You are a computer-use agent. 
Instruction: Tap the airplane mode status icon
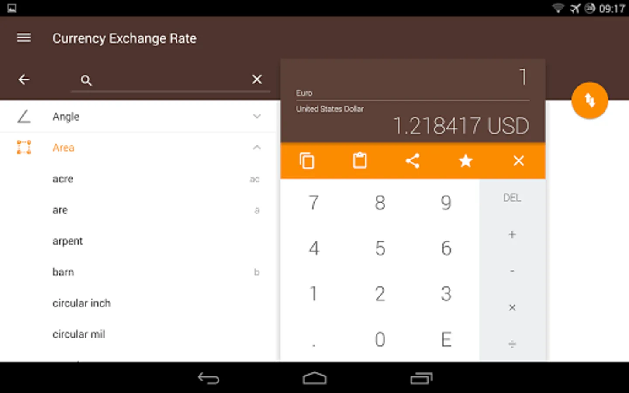[575, 8]
